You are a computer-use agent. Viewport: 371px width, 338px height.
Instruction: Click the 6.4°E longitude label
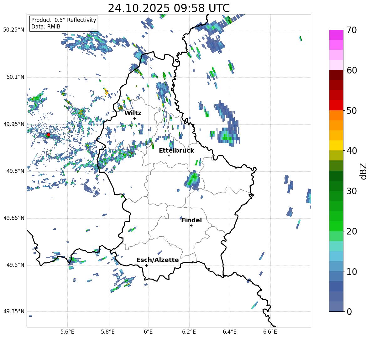[229, 332]
